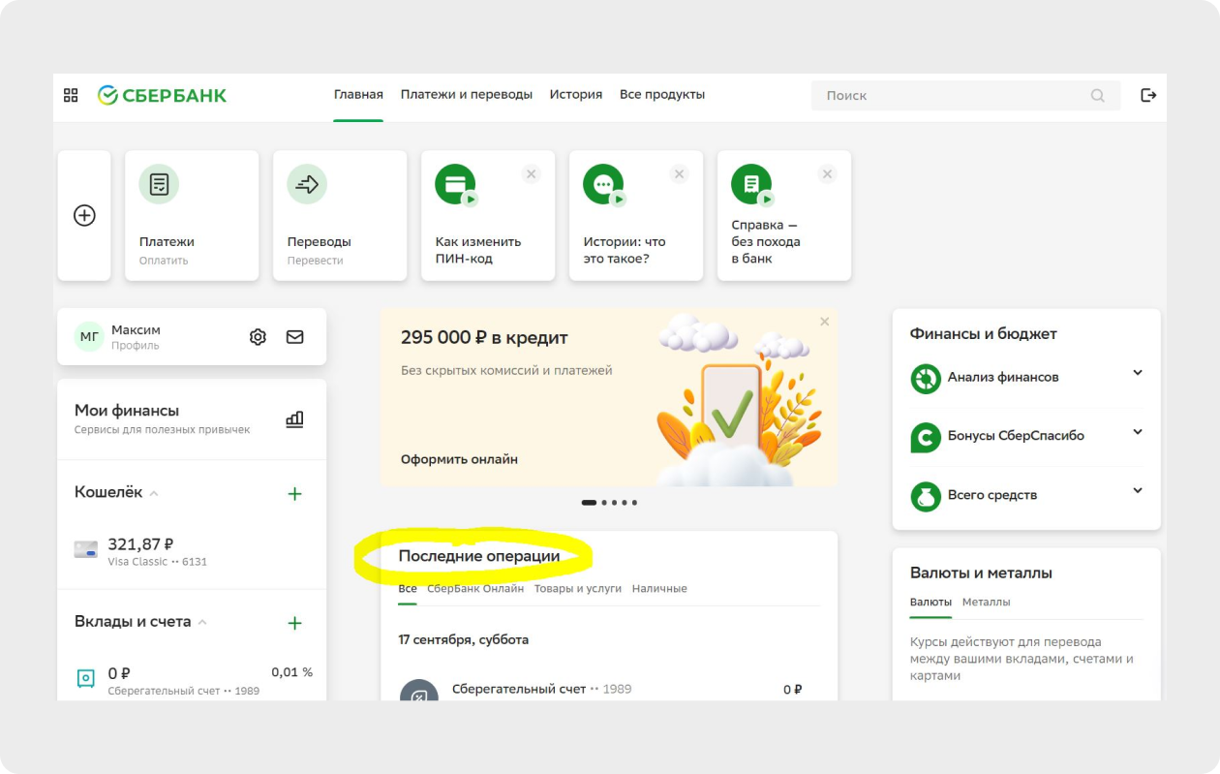1220x774 pixels.
Task: Close the Истории: что это такое? card
Action: 679,174
